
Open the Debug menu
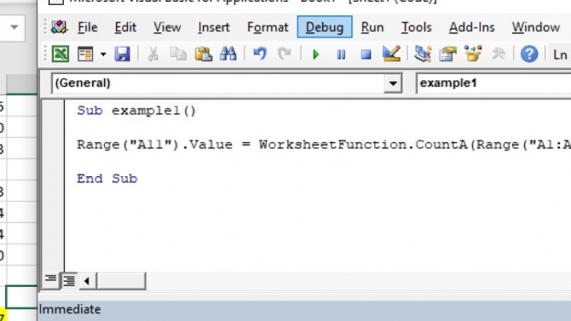click(x=325, y=27)
